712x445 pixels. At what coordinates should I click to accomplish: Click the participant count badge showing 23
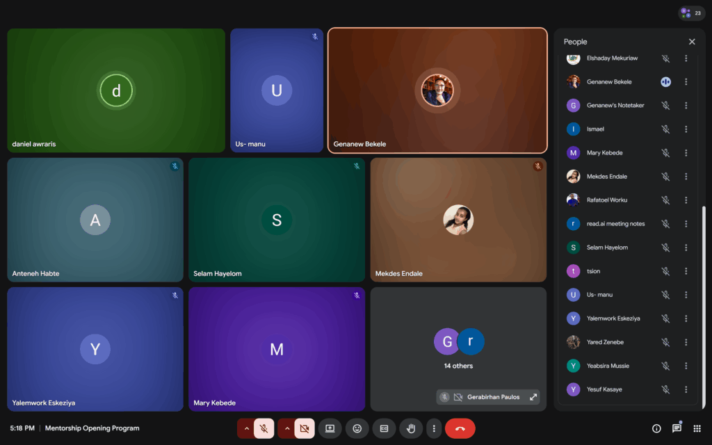click(x=691, y=13)
